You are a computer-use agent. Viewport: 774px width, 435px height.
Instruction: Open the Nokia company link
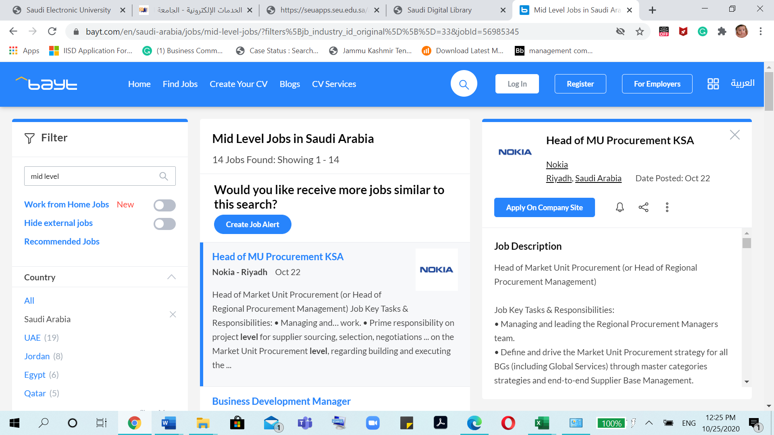tap(557, 164)
